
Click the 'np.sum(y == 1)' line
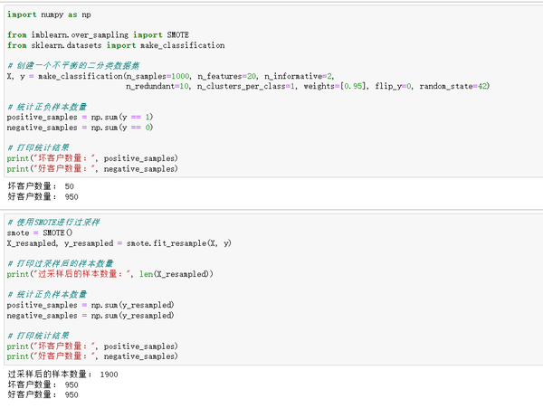[x=80, y=117]
